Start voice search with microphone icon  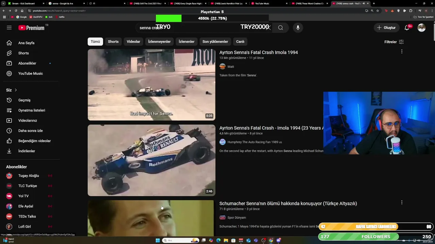tap(298, 28)
